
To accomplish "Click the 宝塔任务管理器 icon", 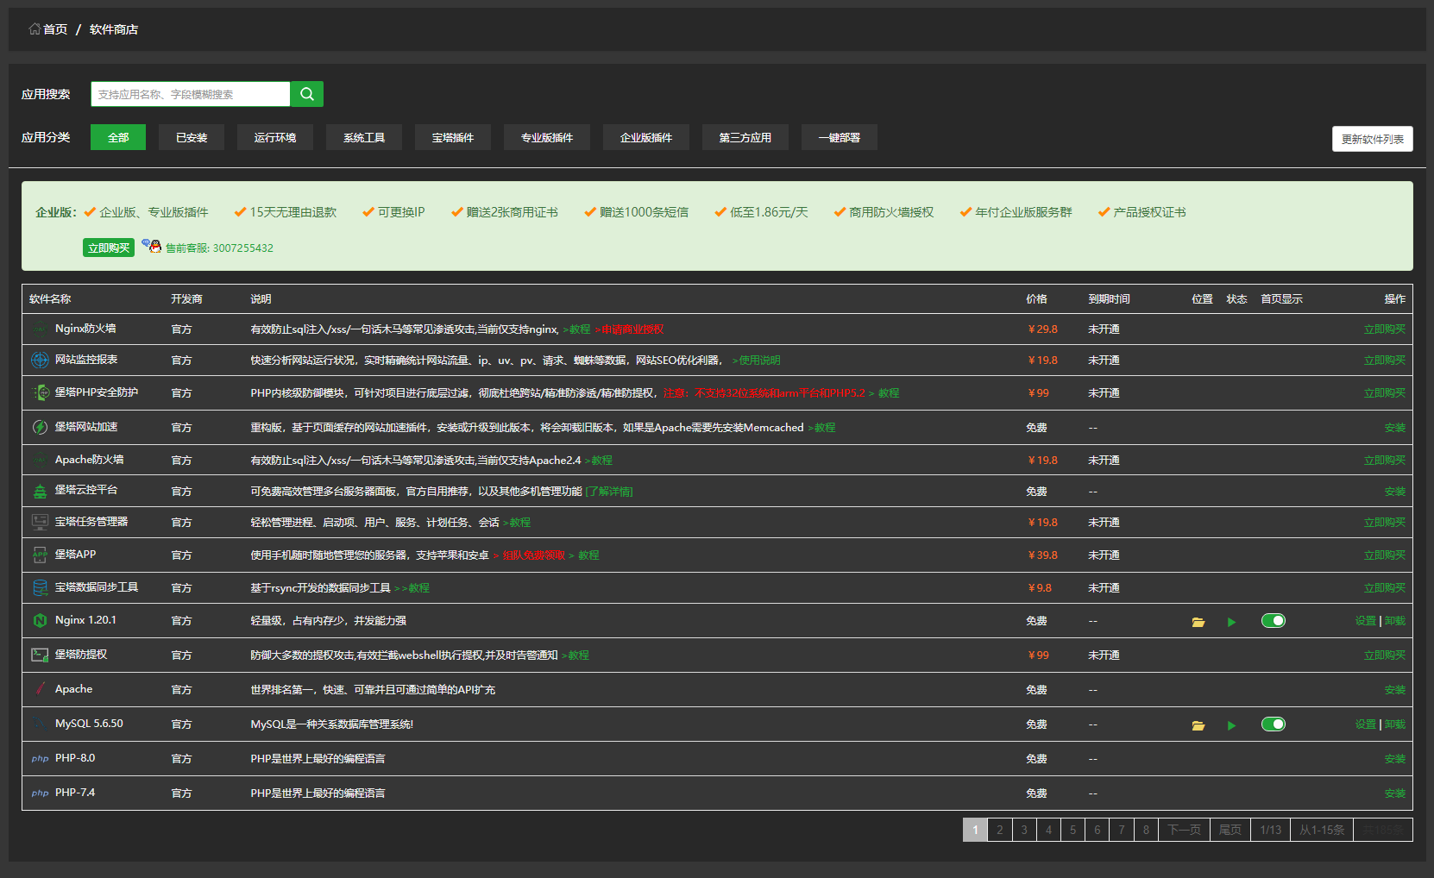I will (x=40, y=522).
